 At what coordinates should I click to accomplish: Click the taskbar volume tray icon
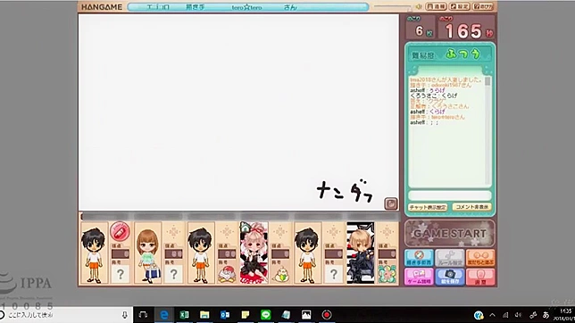tap(518, 315)
